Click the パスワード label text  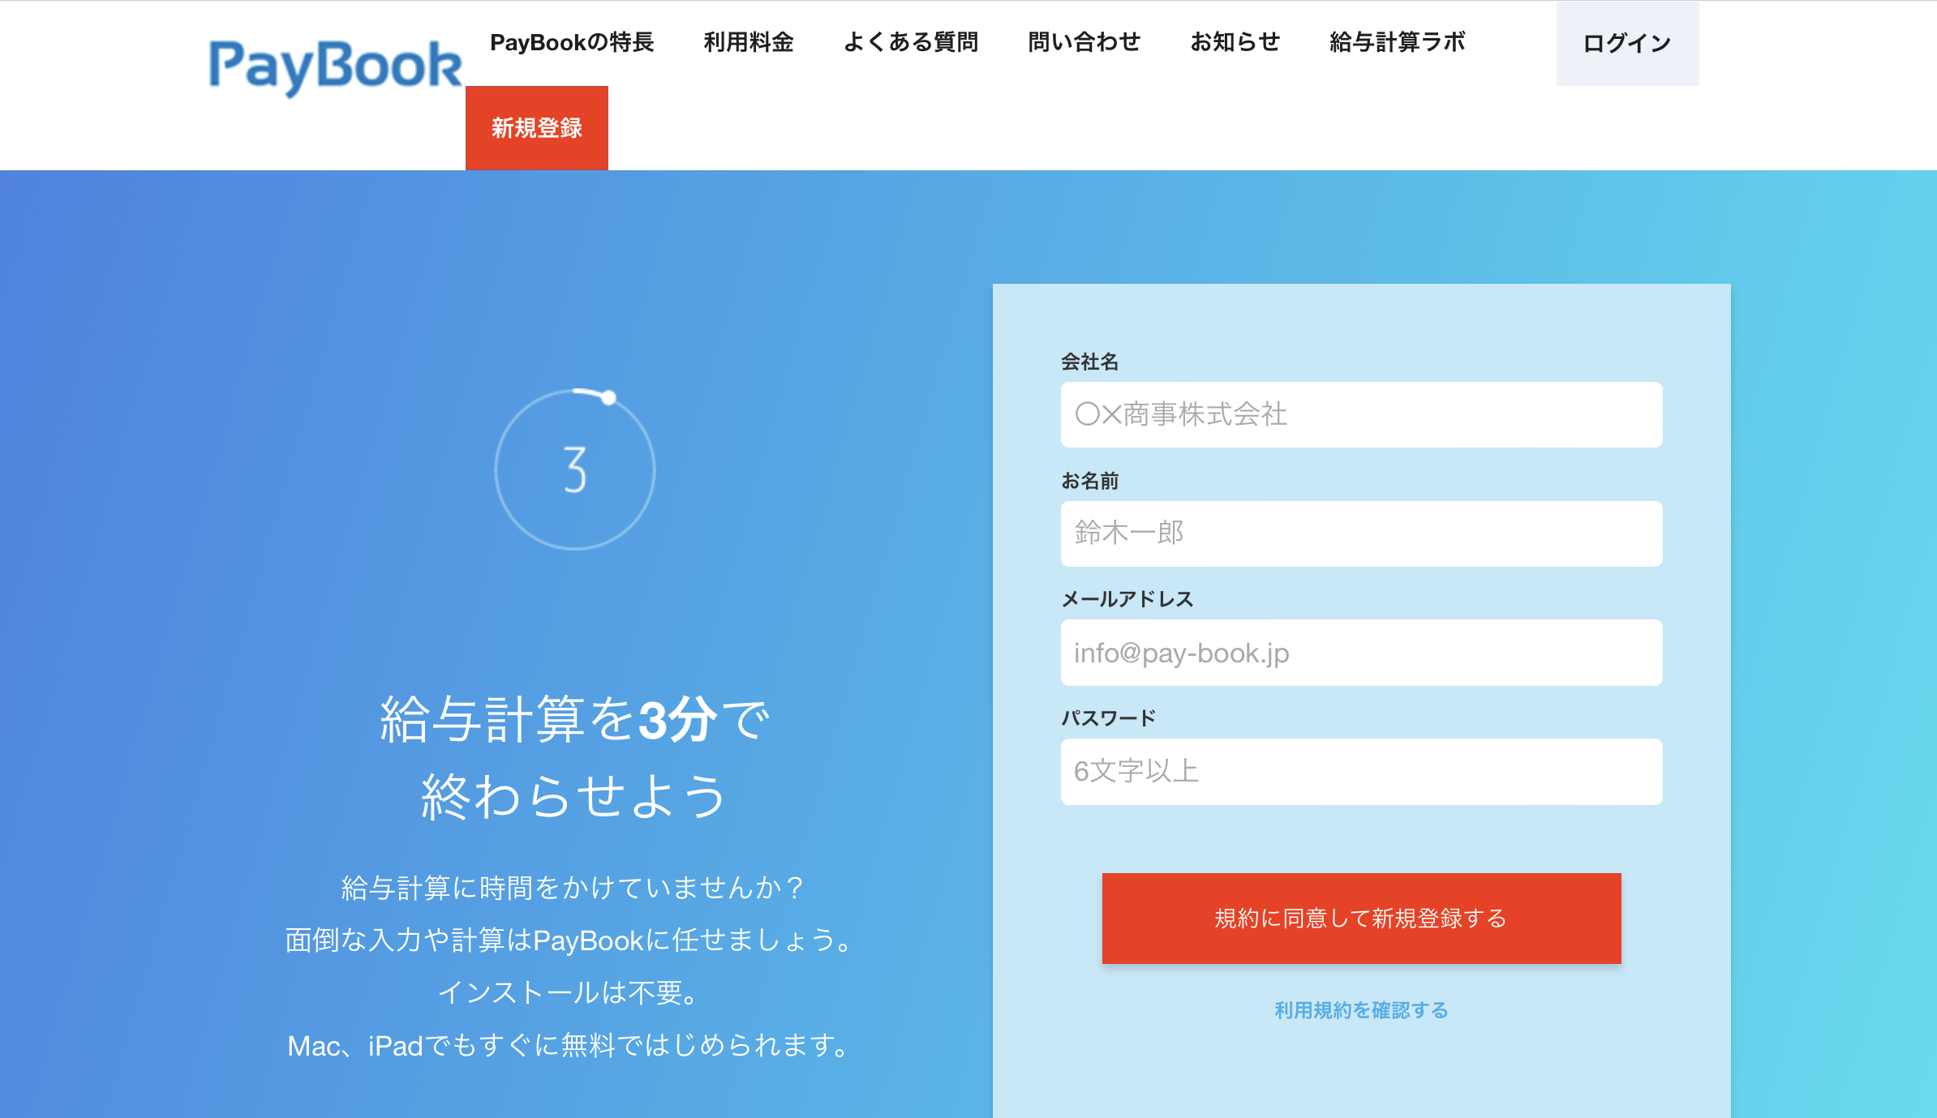(x=1109, y=717)
